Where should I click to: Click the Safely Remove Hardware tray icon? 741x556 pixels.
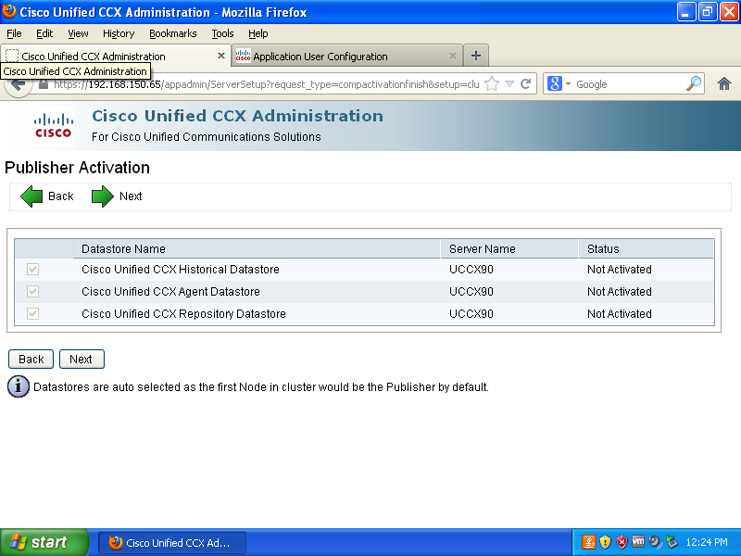point(672,542)
